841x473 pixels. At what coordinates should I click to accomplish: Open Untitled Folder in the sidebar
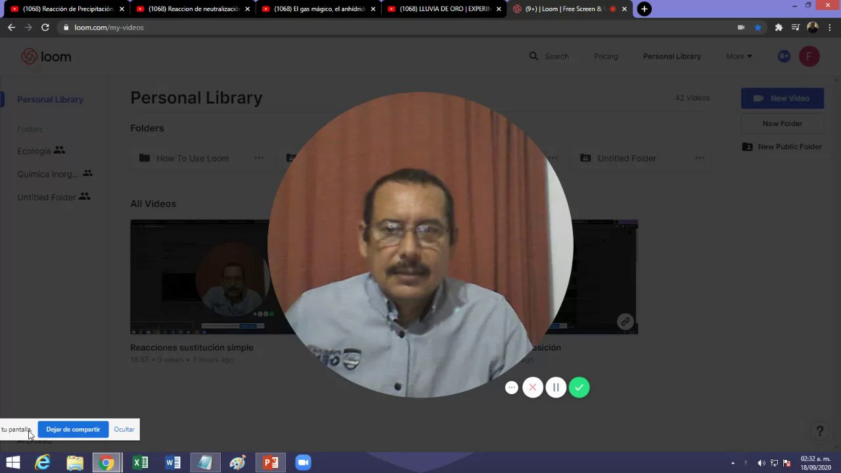[53, 197]
